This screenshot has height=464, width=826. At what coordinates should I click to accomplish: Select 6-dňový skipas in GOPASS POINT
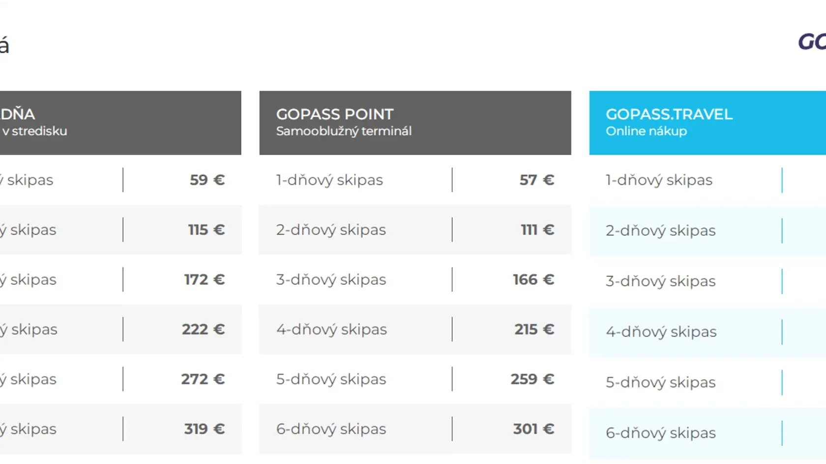[331, 429]
